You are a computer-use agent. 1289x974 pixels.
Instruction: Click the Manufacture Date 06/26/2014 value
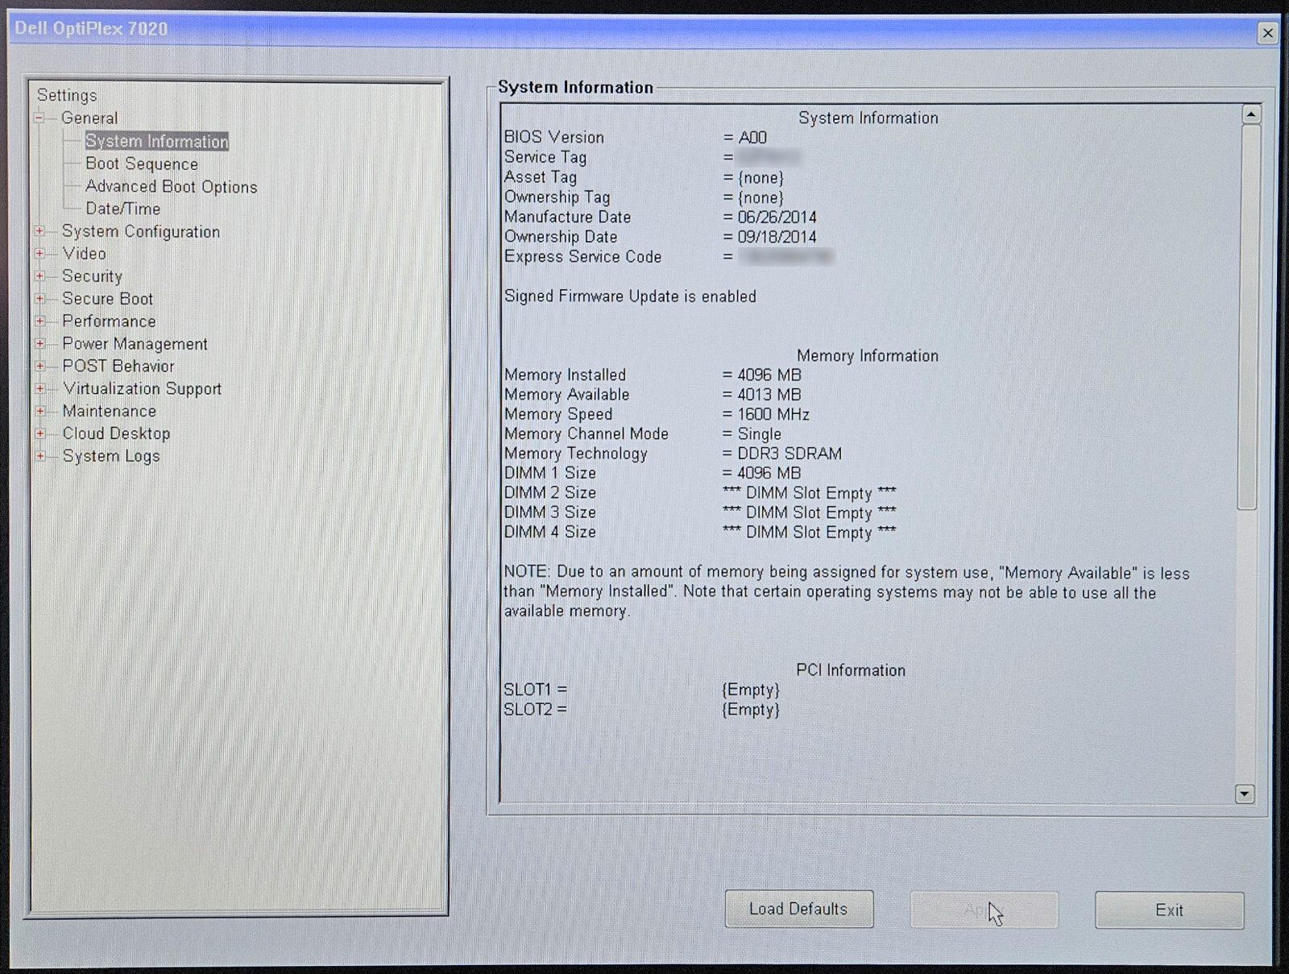pyautogui.click(x=777, y=218)
